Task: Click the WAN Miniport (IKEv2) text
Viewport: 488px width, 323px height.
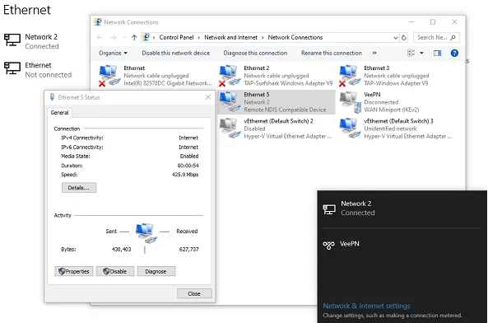Action: point(392,110)
